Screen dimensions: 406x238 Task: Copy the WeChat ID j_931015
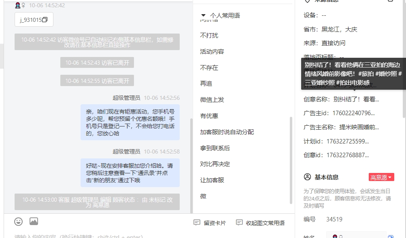click(x=45, y=20)
